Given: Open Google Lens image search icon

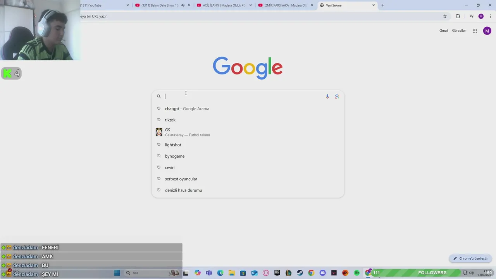Looking at the screenshot, I should (x=337, y=96).
